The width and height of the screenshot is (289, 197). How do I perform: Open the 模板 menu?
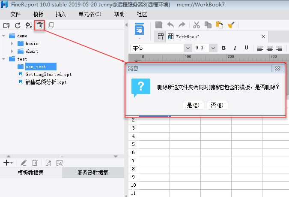coord(39,14)
